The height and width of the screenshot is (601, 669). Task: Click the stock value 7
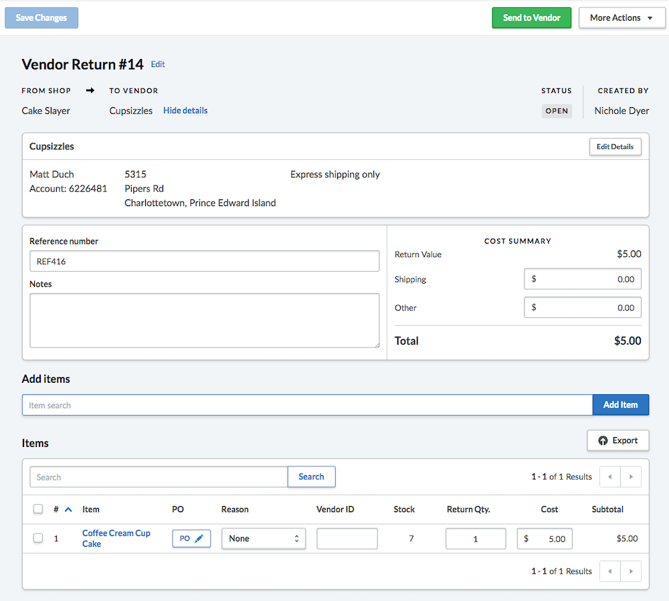pyautogui.click(x=411, y=538)
